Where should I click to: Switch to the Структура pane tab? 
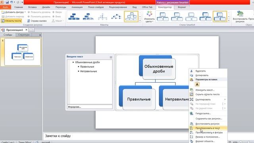[x=24, y=35]
